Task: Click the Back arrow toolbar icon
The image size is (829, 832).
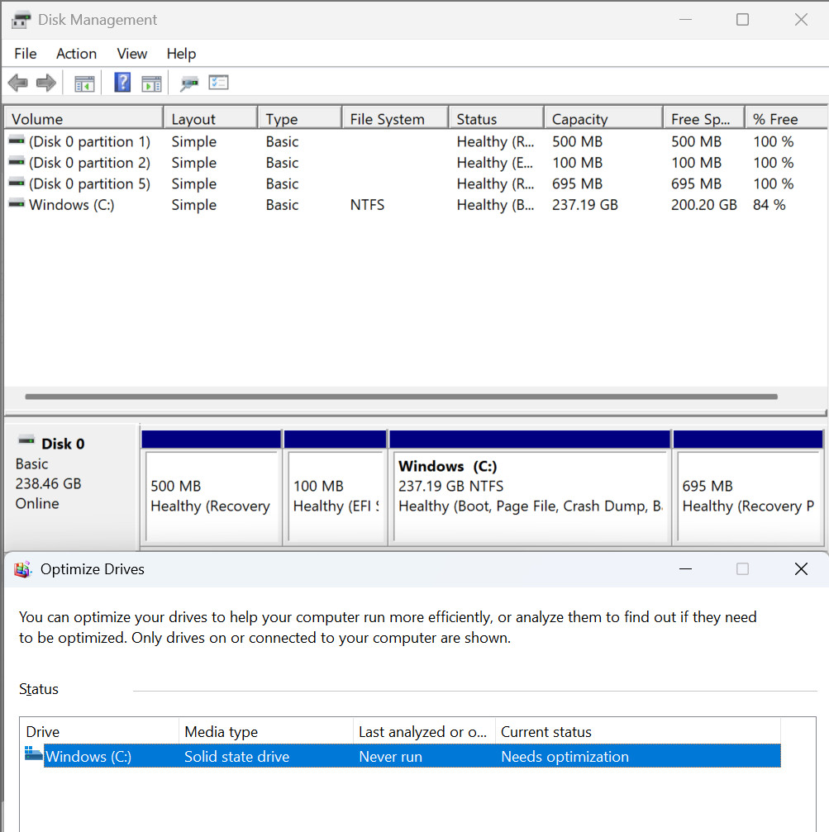Action: tap(18, 83)
